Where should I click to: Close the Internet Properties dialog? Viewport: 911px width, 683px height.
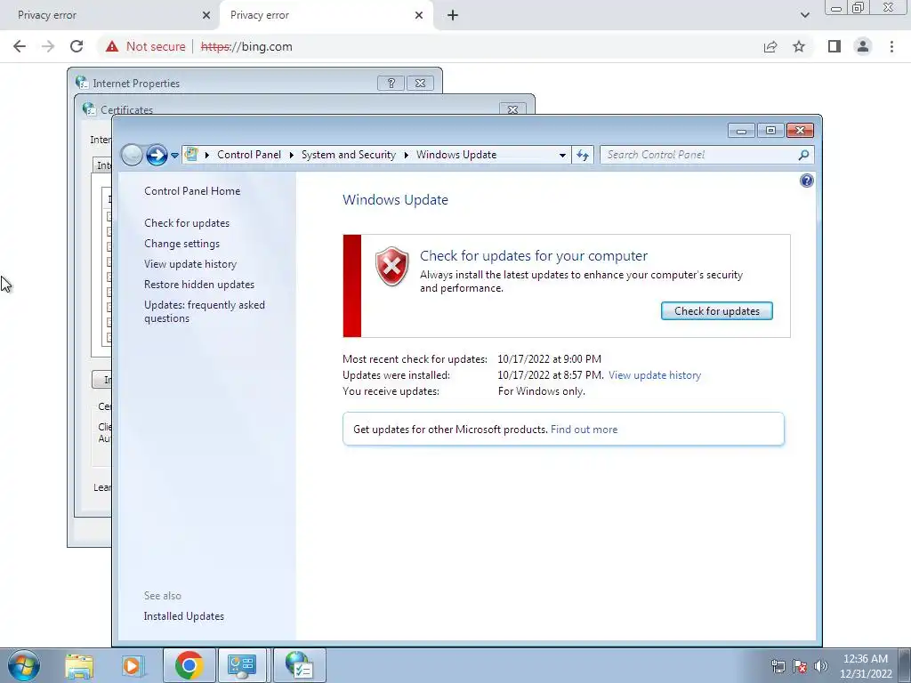pos(420,83)
